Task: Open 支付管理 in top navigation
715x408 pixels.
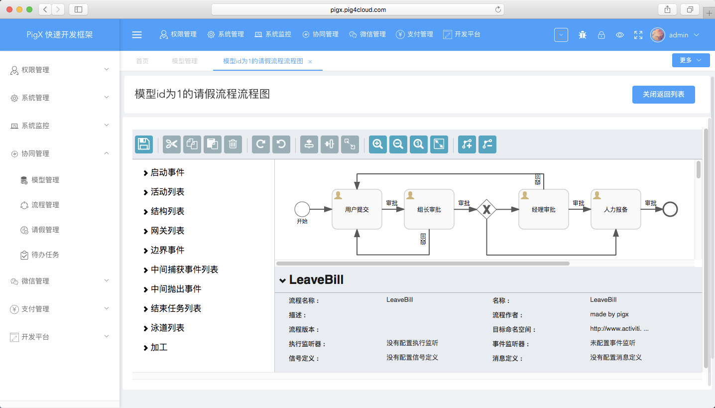Action: tap(414, 34)
